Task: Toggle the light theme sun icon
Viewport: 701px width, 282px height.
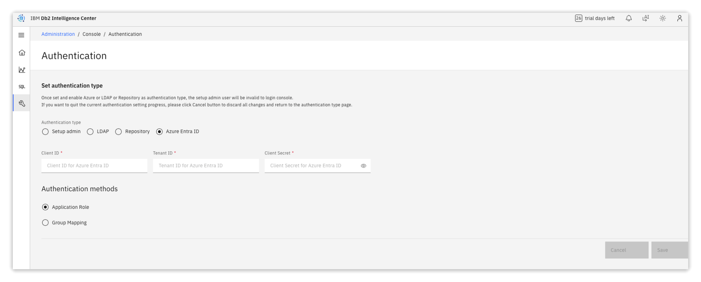Action: (663, 18)
